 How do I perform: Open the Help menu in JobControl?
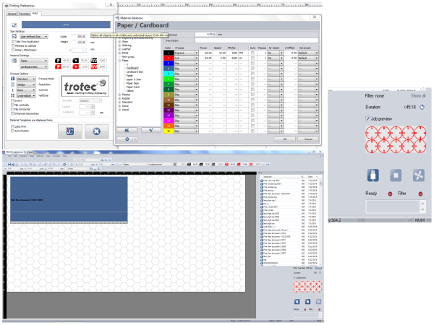coord(64,156)
